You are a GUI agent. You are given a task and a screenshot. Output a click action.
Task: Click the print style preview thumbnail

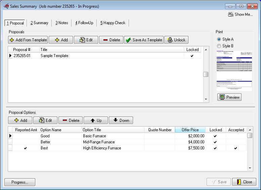234,71
